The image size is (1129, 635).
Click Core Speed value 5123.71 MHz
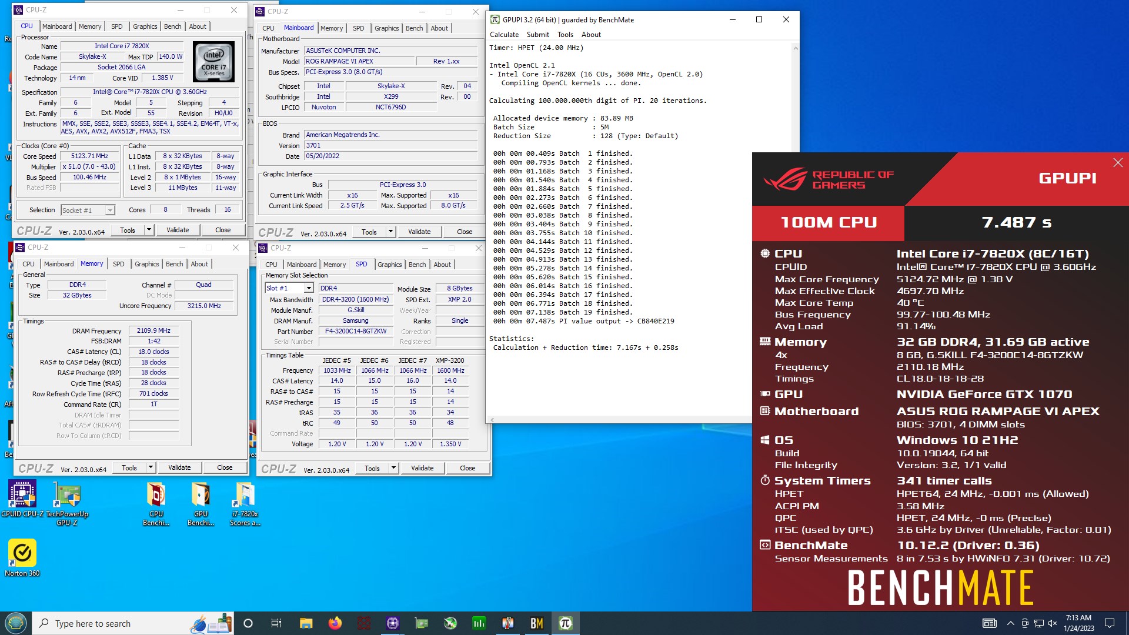pos(89,156)
